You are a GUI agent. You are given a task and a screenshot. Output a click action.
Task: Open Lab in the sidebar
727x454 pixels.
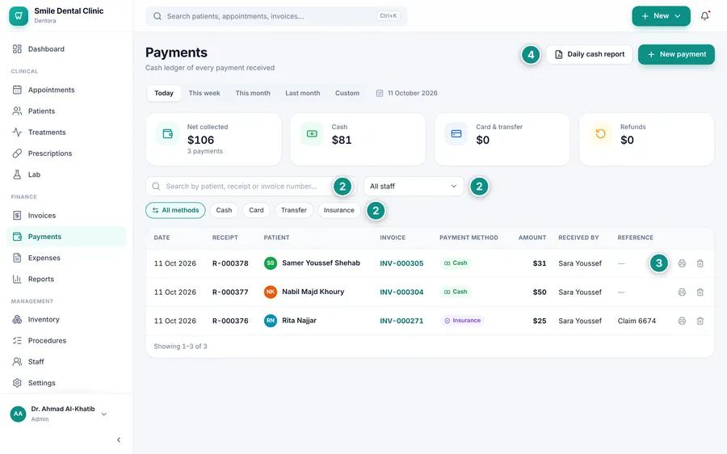[x=66, y=174]
